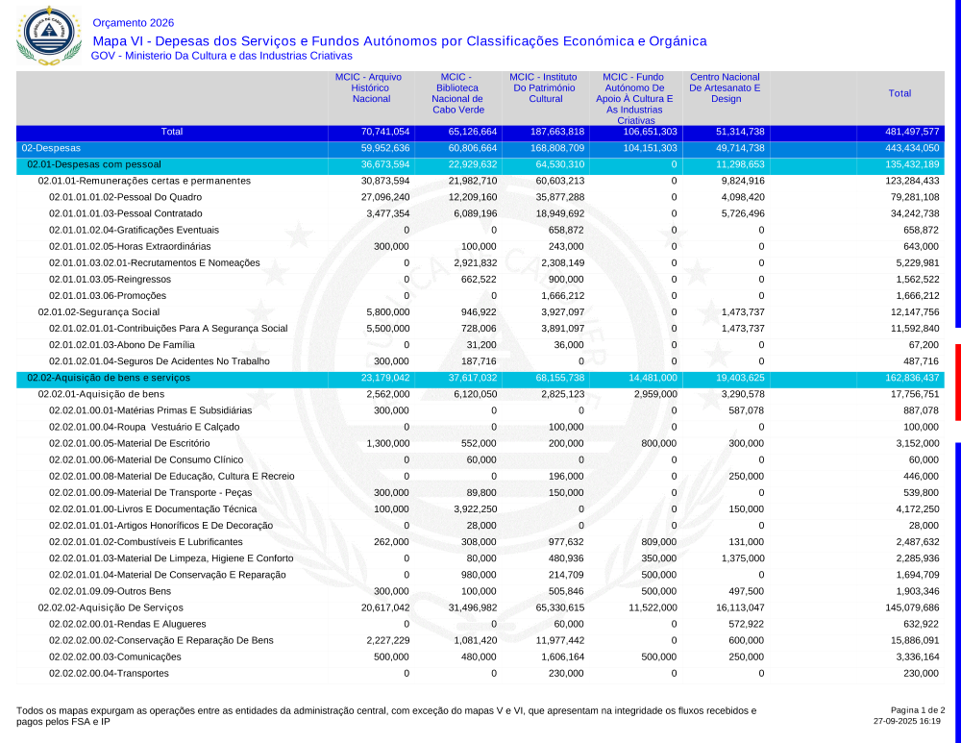
Task: Click the rightmost Total column header
Action: 899,93
